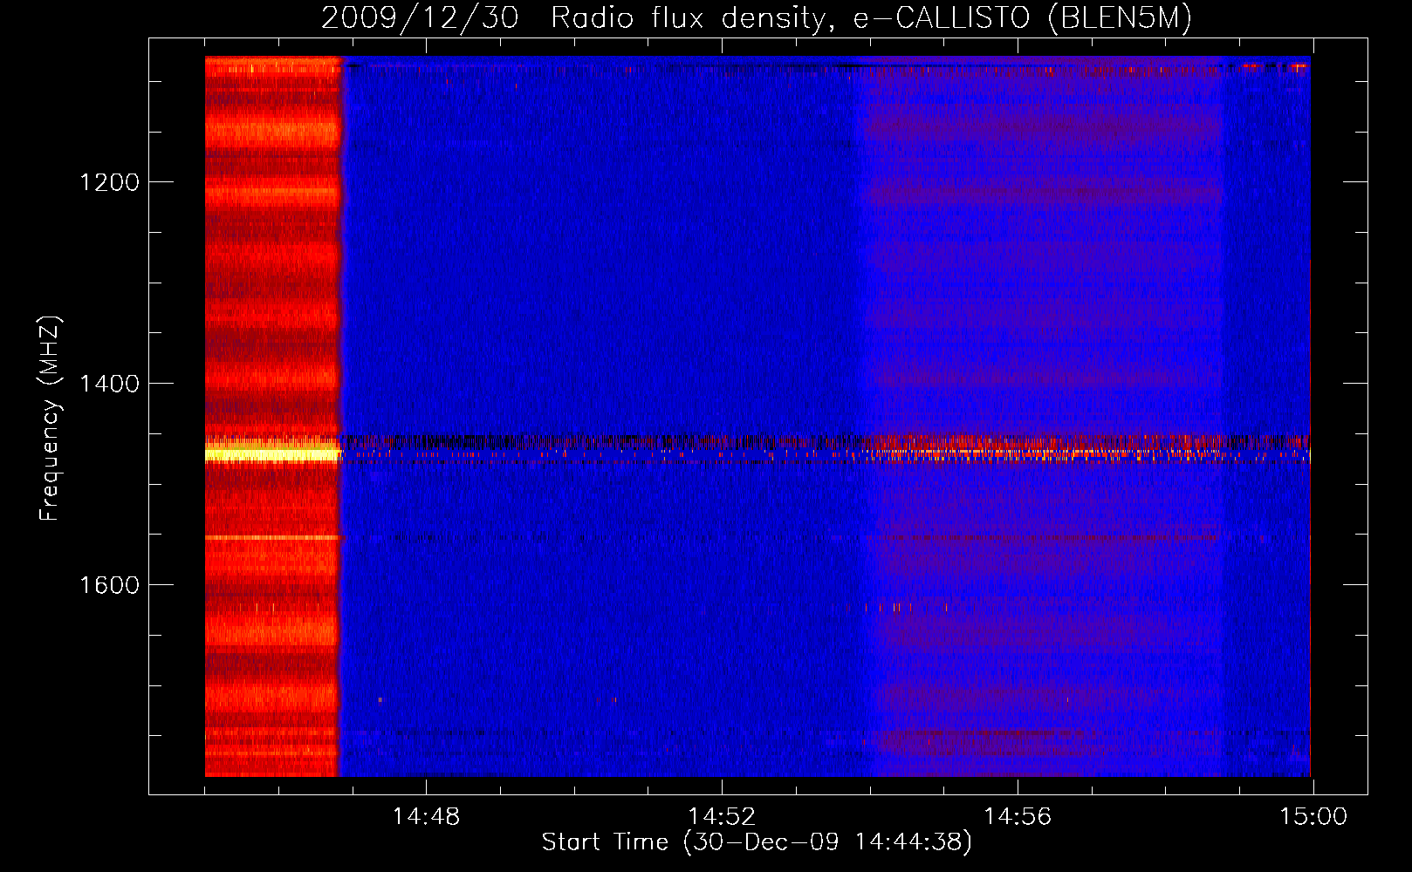
Task: Click the 1600 frequency tick label
Action: pos(109,584)
